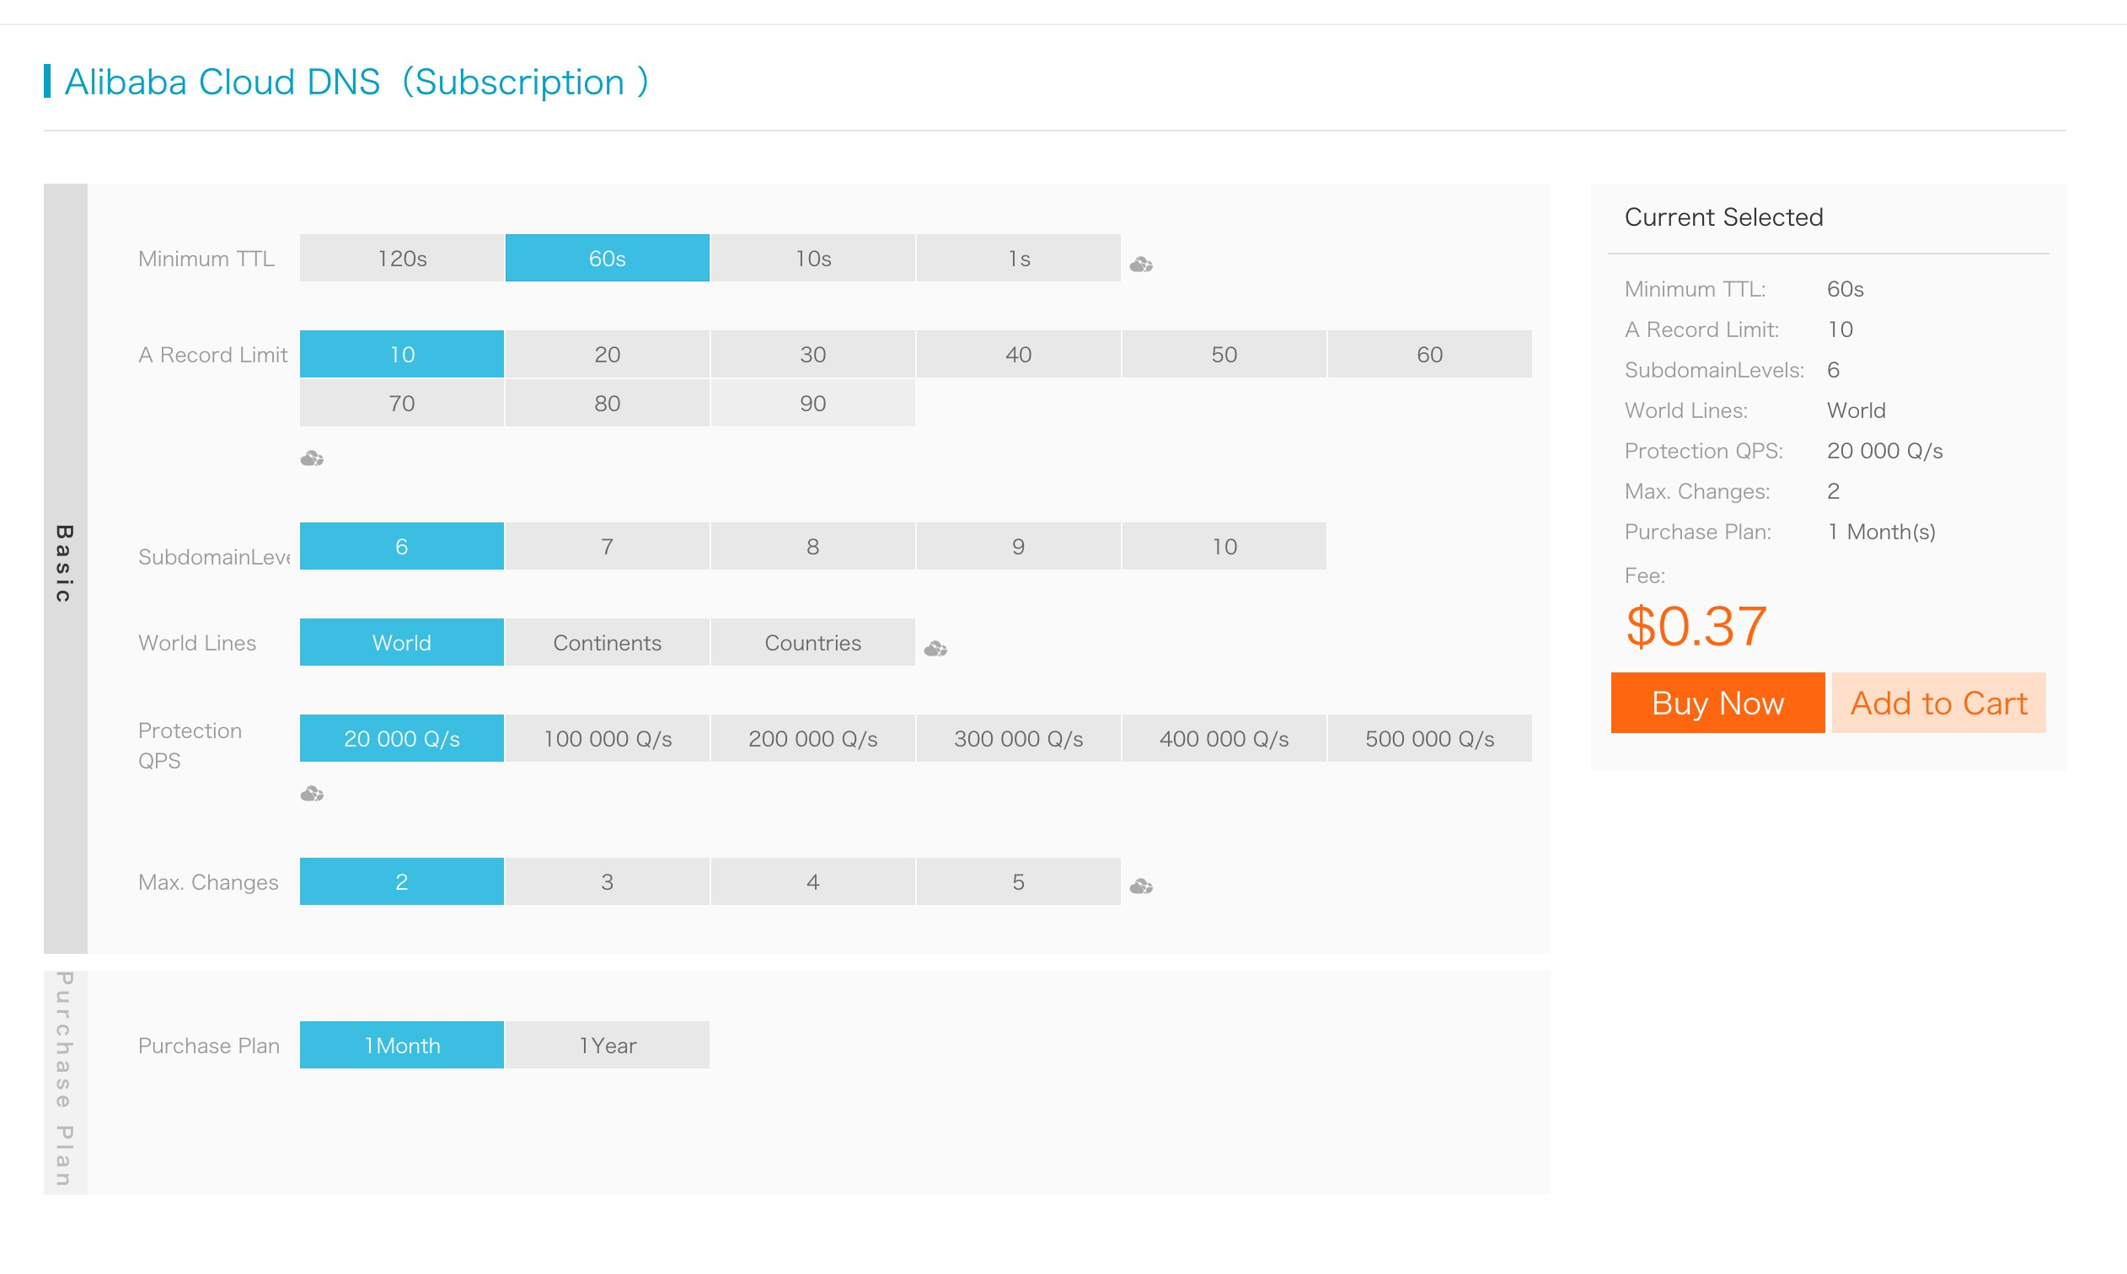Screen dimensions: 2127x1274
Task: Click cloud info icon beside Minimum TTL options
Action: (1140, 265)
